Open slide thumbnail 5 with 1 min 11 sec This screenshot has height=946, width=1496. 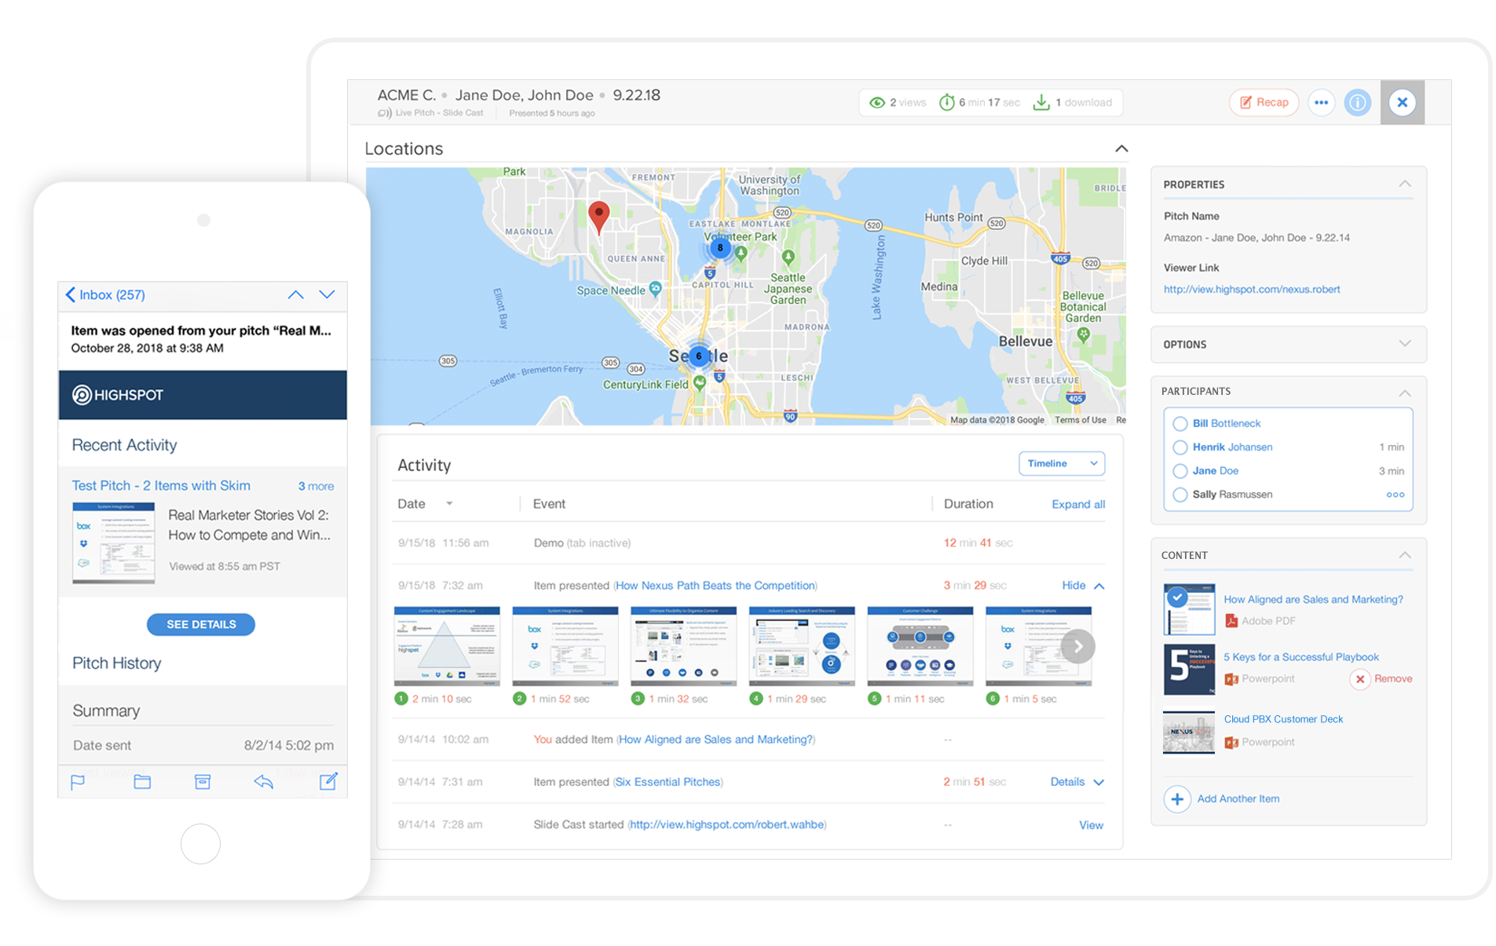pos(920,645)
